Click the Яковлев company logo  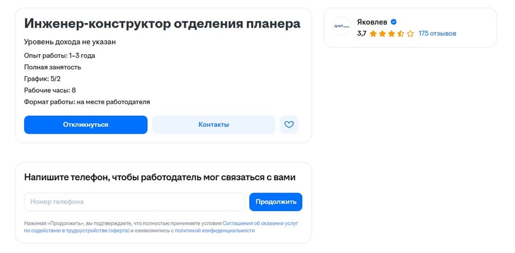coord(341,26)
